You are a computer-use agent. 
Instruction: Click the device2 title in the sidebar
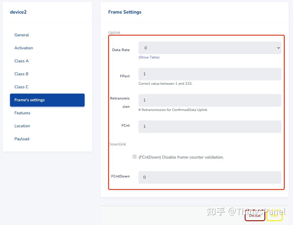pyautogui.click(x=18, y=12)
